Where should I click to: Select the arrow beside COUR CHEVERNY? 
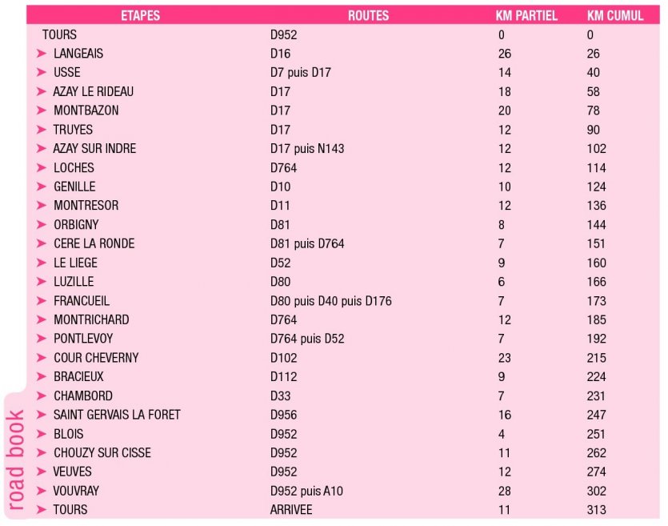42,358
